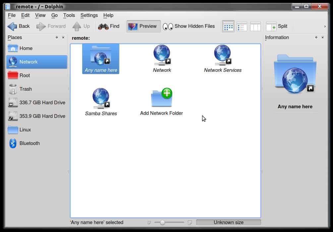333x232 pixels.
Task: Click the large-icon end of zoom slider
Action: tap(190, 222)
